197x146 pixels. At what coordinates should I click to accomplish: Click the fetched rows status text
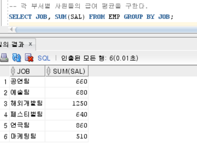point(100,58)
